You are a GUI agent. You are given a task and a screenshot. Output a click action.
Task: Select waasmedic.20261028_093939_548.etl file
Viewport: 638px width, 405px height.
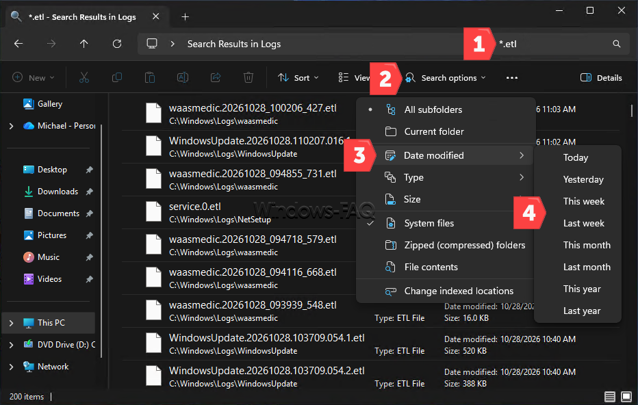click(253, 305)
